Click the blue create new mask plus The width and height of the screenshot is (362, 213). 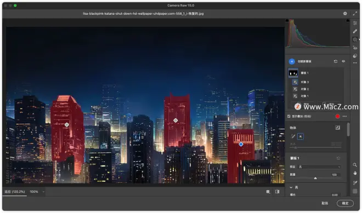[x=292, y=61]
